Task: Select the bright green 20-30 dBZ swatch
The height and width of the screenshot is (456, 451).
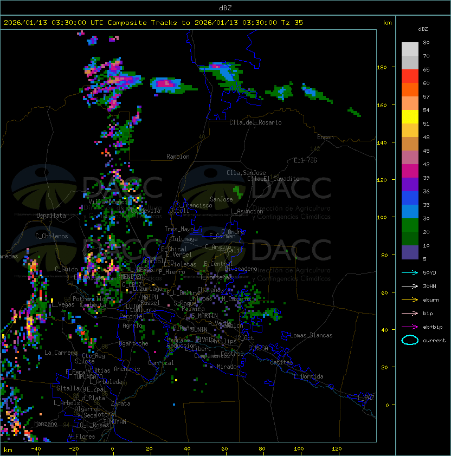Action: click(410, 225)
